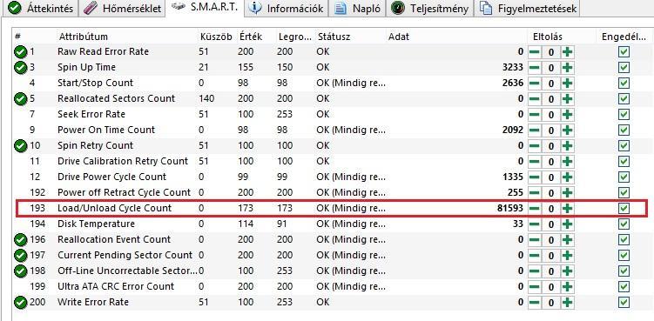Decrease offset for Seek Error Rate
654x321 pixels.
[x=535, y=115]
